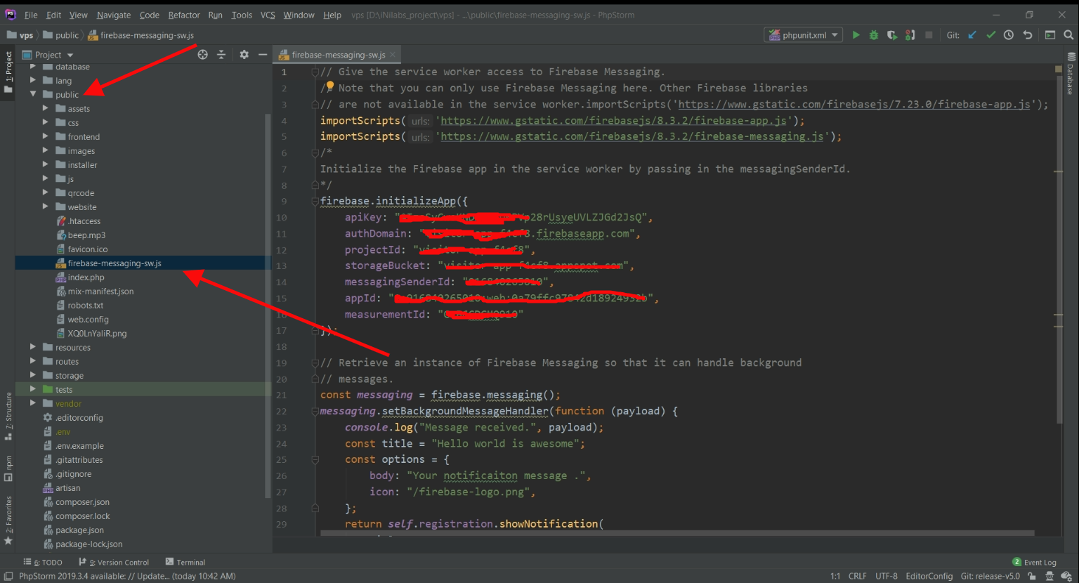
Task: Fold the firebase.initializeApp block at line 9
Action: point(315,202)
